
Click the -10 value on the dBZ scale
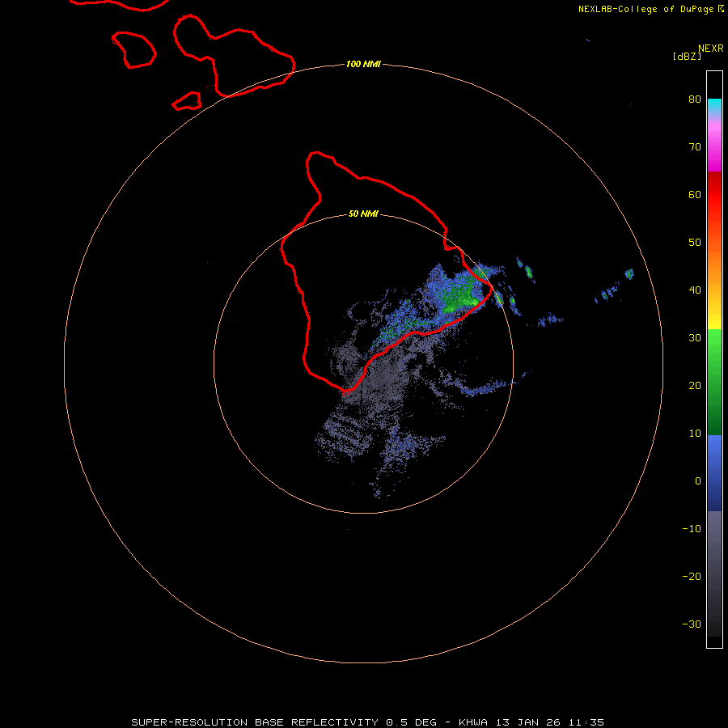click(692, 529)
